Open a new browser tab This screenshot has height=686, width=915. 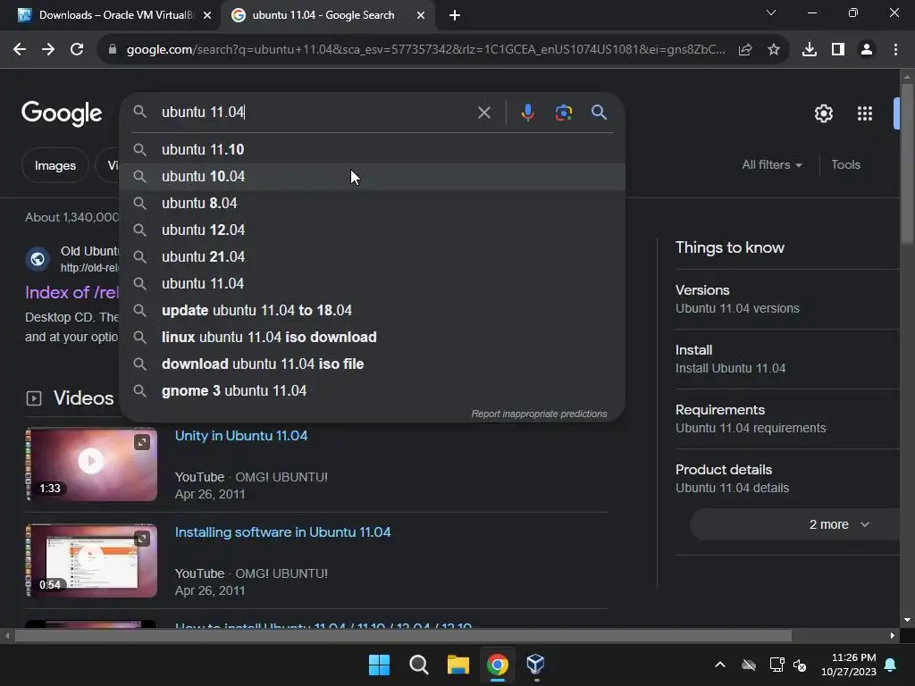tap(455, 15)
